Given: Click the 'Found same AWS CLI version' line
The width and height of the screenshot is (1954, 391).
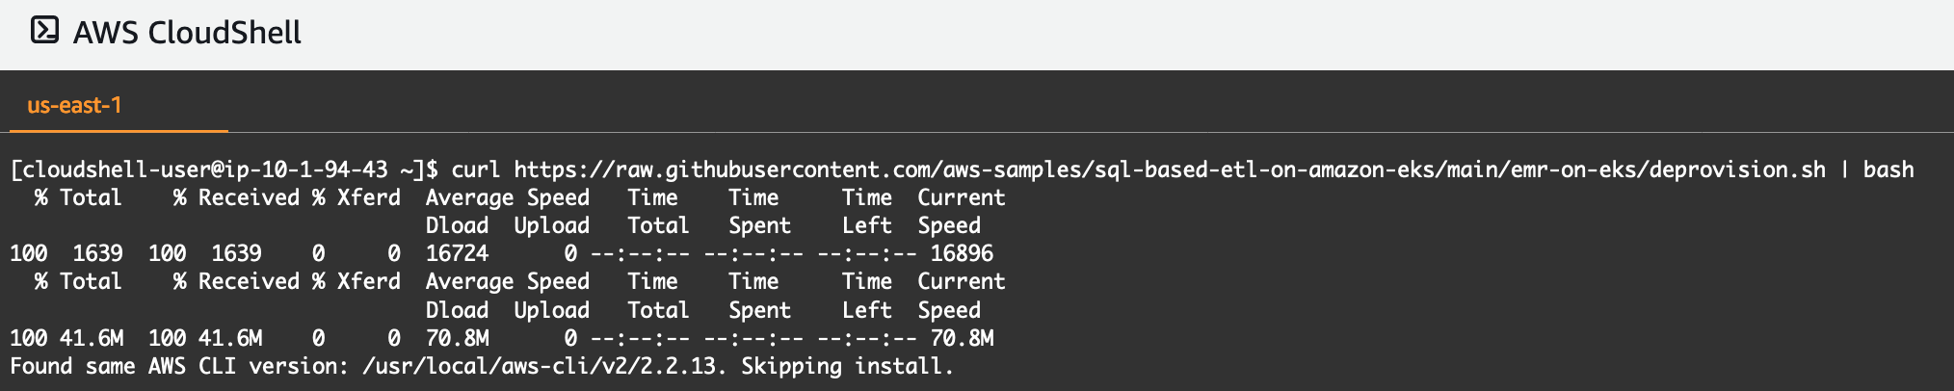Looking at the screenshot, I should click(x=482, y=366).
